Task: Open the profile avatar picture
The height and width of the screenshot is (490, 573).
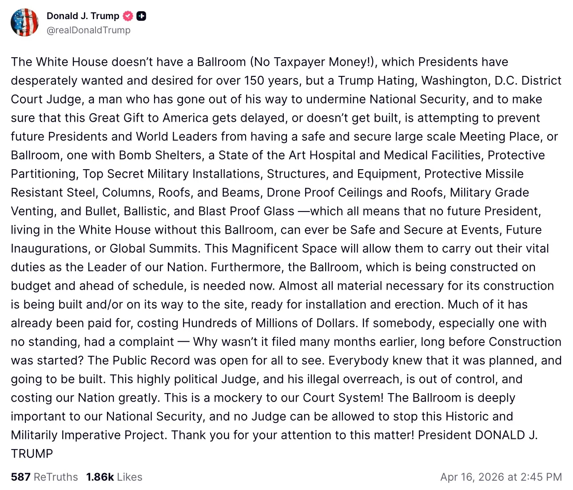Action: [24, 22]
